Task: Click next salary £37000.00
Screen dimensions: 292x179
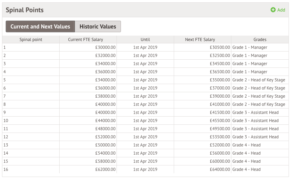Action: coord(220,88)
